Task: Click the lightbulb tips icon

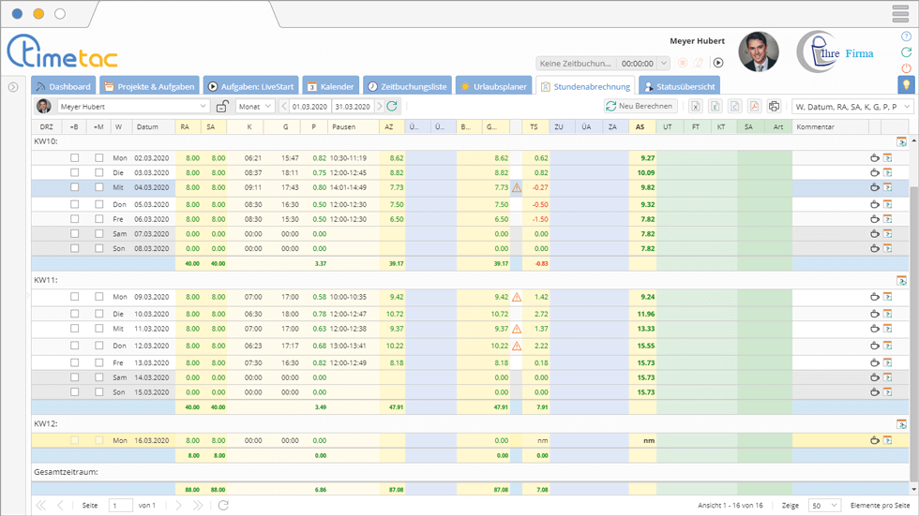Action: pos(906,84)
